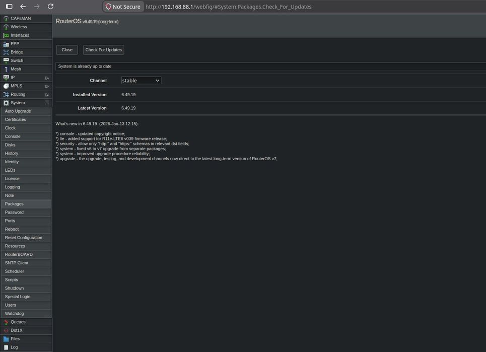Expand the MPLS submenu arrow
Screen dimensions: 486x352
click(x=47, y=87)
